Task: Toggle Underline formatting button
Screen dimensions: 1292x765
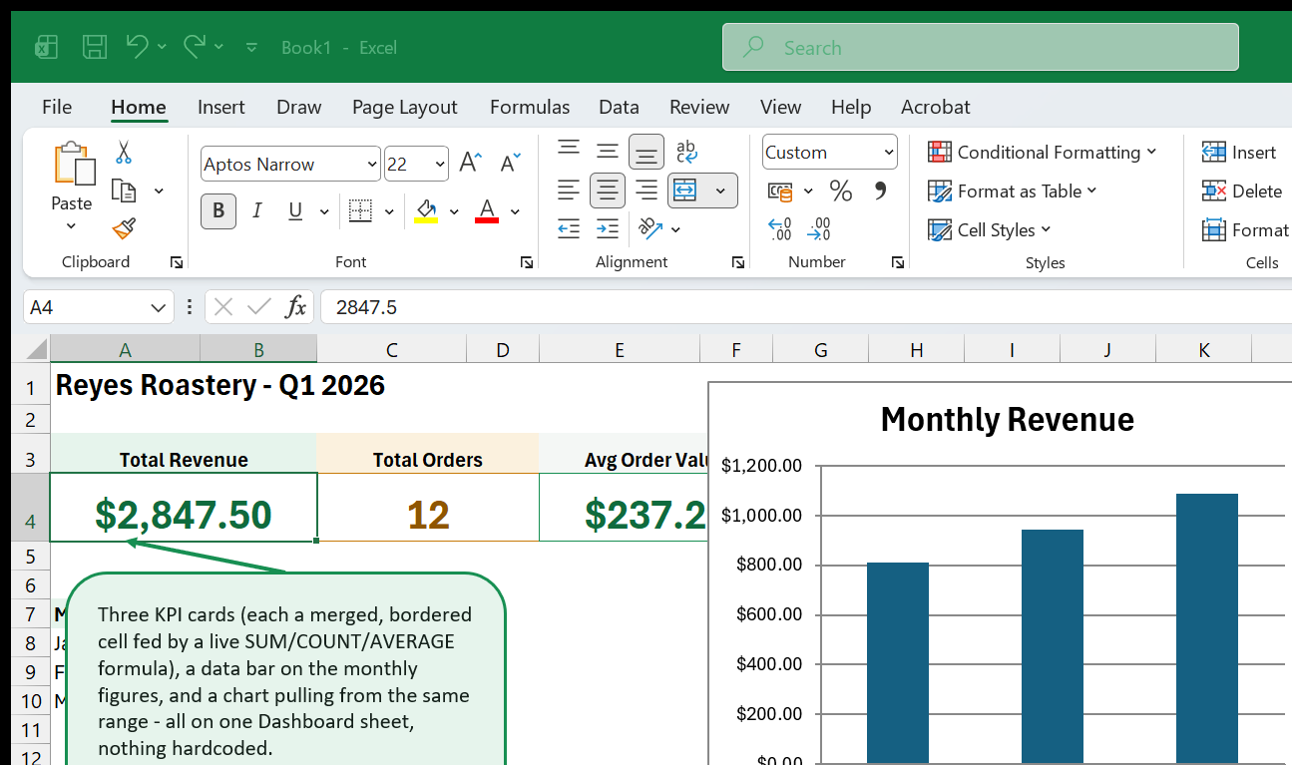Action: click(x=295, y=210)
